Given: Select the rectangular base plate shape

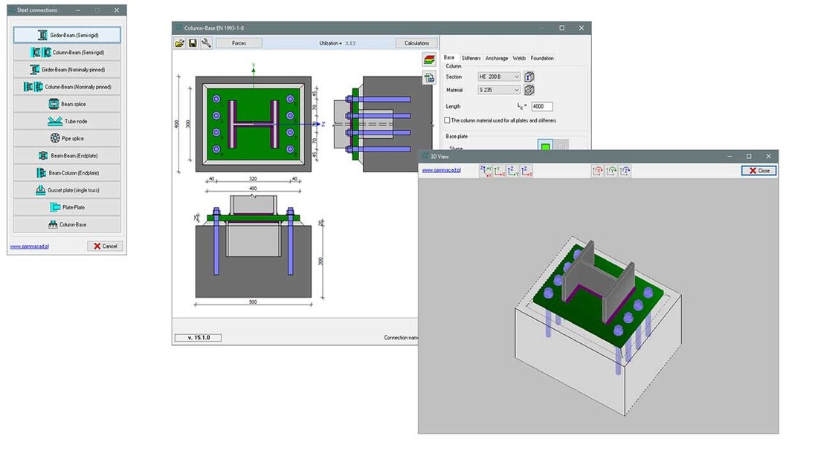Looking at the screenshot, I should coord(546,146).
